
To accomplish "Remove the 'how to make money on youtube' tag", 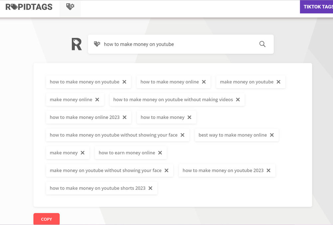I will tap(125, 82).
